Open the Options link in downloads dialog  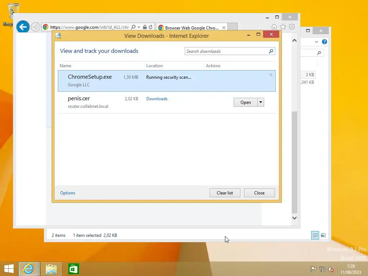(x=68, y=193)
